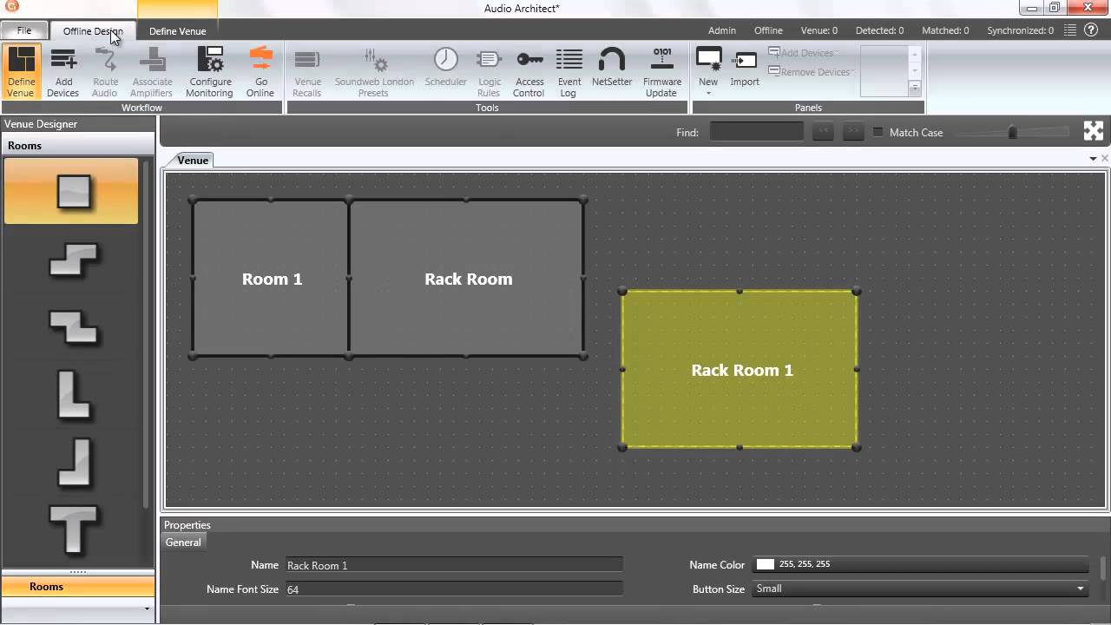Click the list view icon in status bar
Viewport: 1111px width, 625px height.
[1070, 30]
